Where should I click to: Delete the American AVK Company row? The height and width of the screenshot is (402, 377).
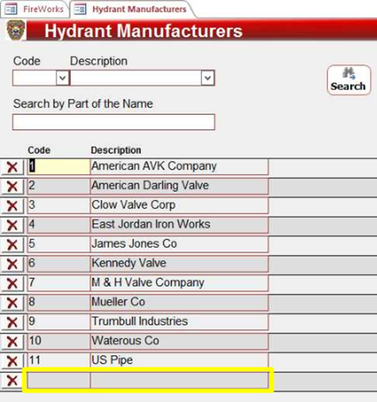click(12, 167)
